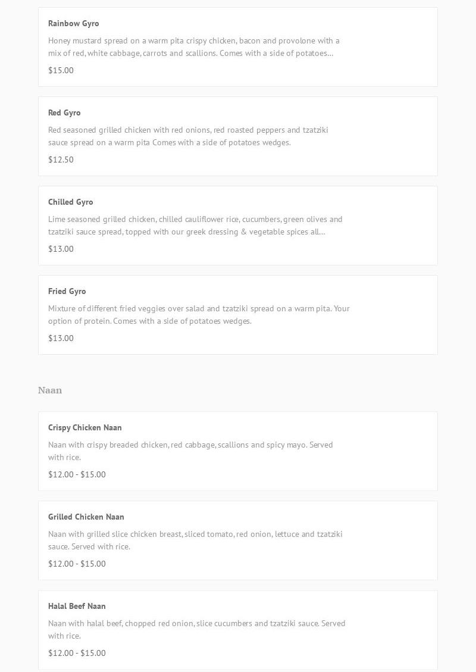Open the Crispy Chicken Naan title
This screenshot has height=672, width=476.
click(x=85, y=427)
